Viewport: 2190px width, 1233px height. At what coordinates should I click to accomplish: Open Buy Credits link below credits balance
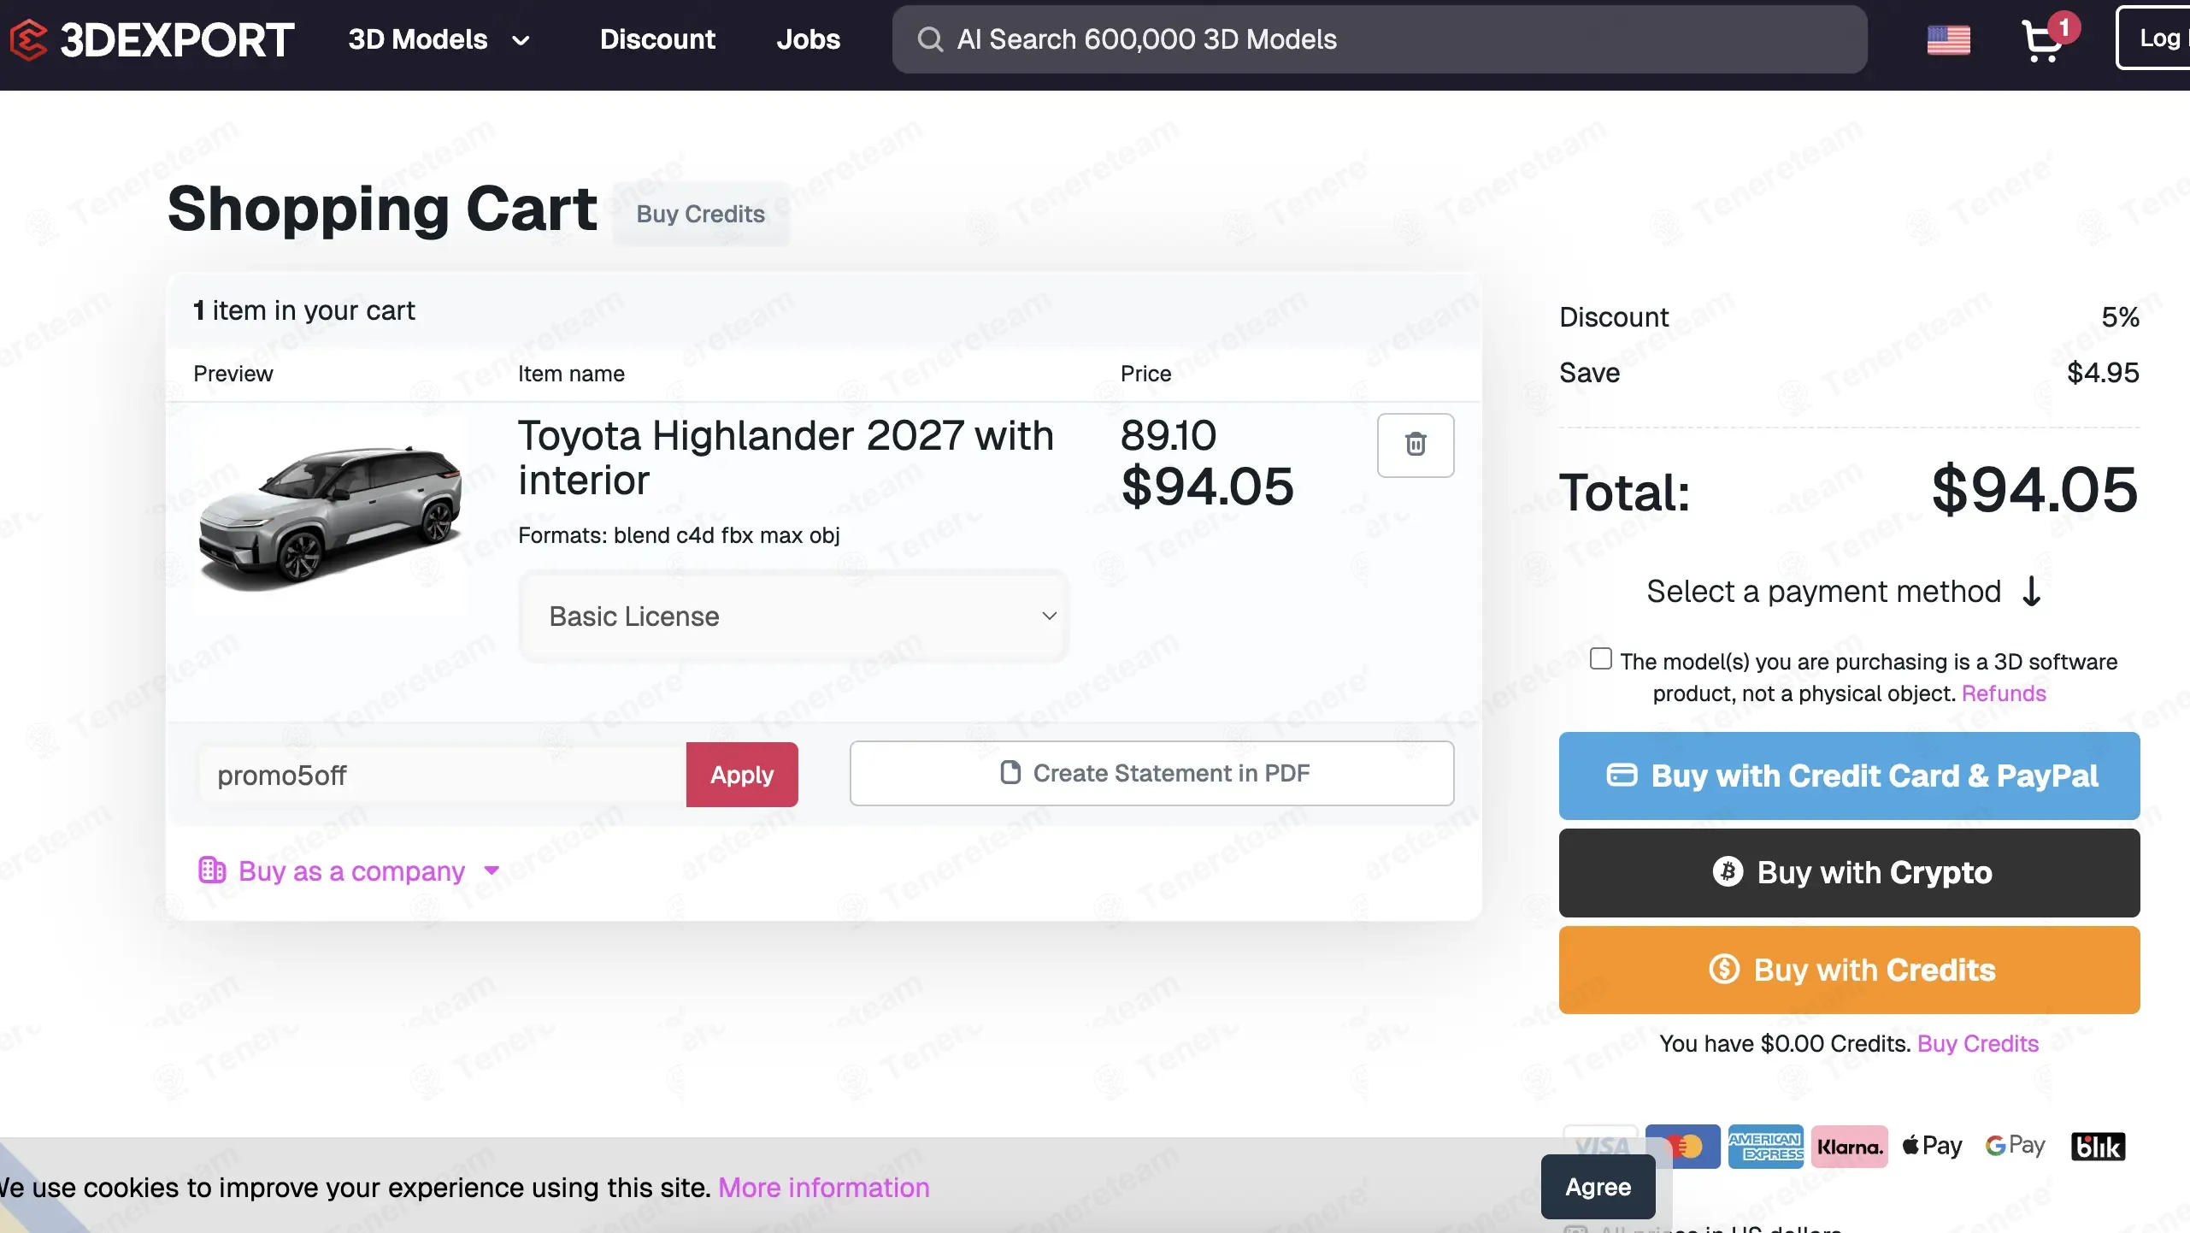pyautogui.click(x=1978, y=1044)
